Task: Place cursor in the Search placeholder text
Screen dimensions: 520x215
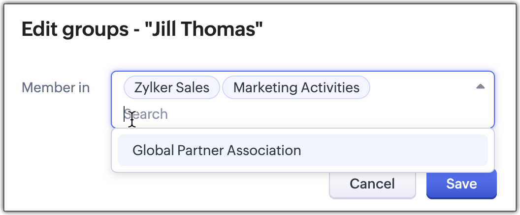Action: tap(148, 114)
